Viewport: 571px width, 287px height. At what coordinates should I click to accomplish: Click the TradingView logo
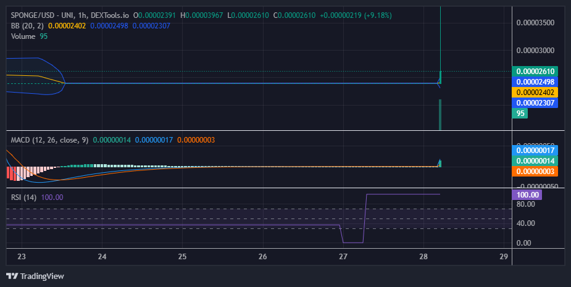12,276
